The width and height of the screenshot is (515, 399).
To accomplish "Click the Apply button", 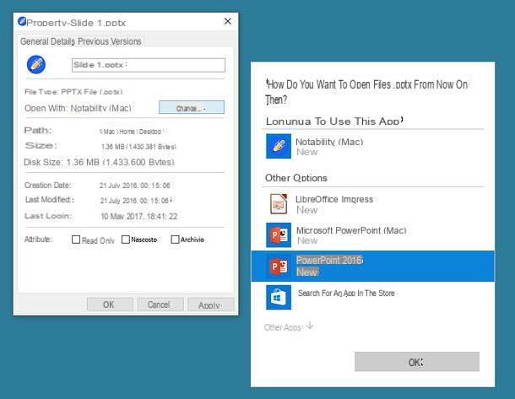I will click(x=210, y=305).
